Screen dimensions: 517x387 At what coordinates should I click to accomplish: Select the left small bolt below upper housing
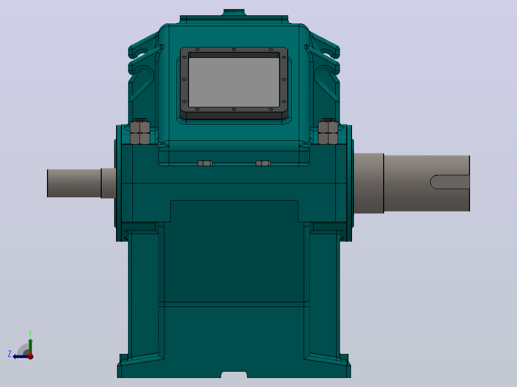pyautogui.click(x=204, y=163)
